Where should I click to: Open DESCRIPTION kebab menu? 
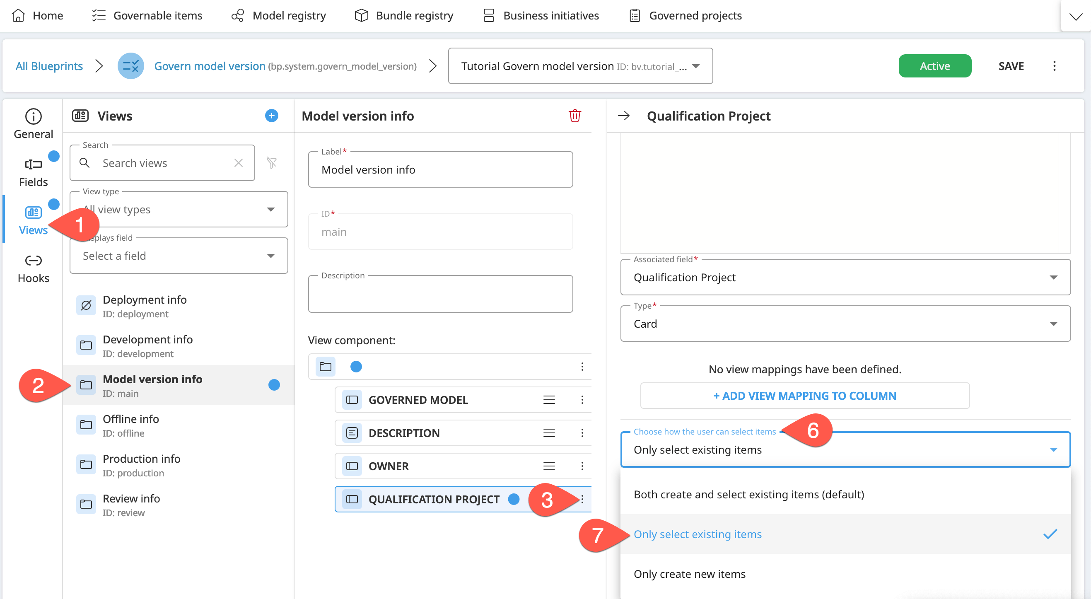pos(582,433)
